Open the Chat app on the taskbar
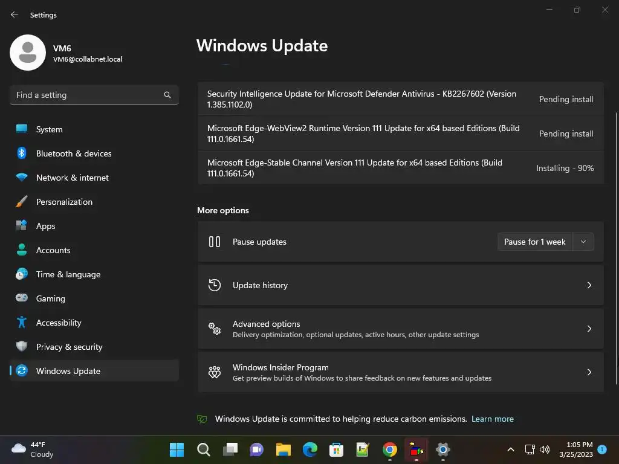This screenshot has width=619, height=464. pos(256,449)
